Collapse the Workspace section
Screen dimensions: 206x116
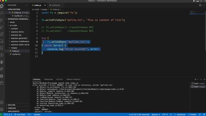17,19
